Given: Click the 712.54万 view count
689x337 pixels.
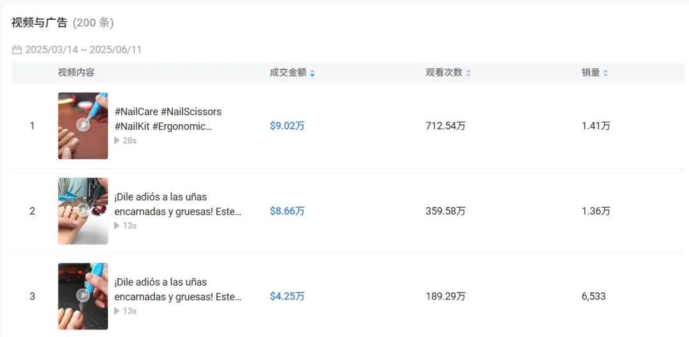Looking at the screenshot, I should [445, 126].
